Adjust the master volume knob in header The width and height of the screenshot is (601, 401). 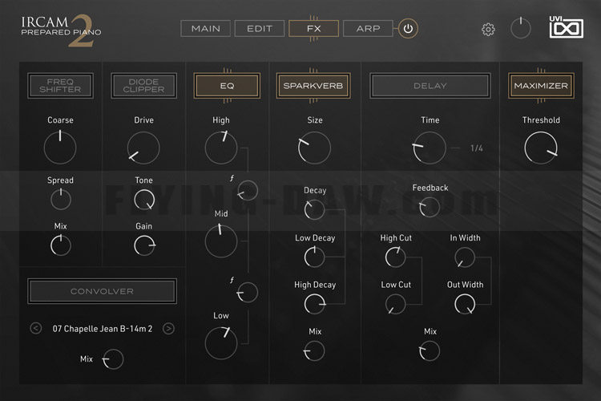521,28
